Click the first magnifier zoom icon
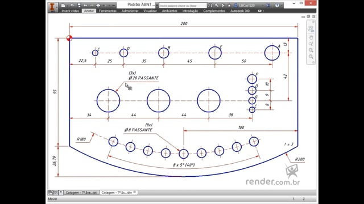The image size is (364, 204). 311,50
